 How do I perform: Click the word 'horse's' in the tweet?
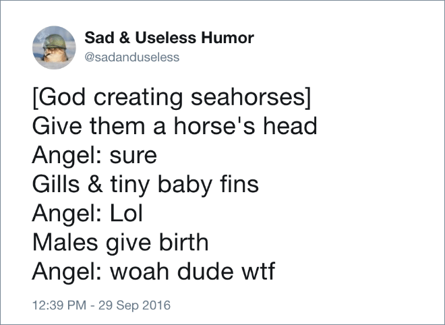coord(214,126)
